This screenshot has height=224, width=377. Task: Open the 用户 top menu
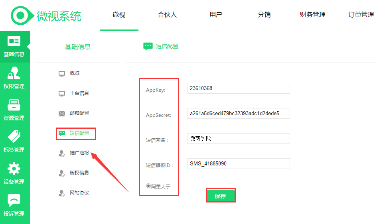pos(215,15)
